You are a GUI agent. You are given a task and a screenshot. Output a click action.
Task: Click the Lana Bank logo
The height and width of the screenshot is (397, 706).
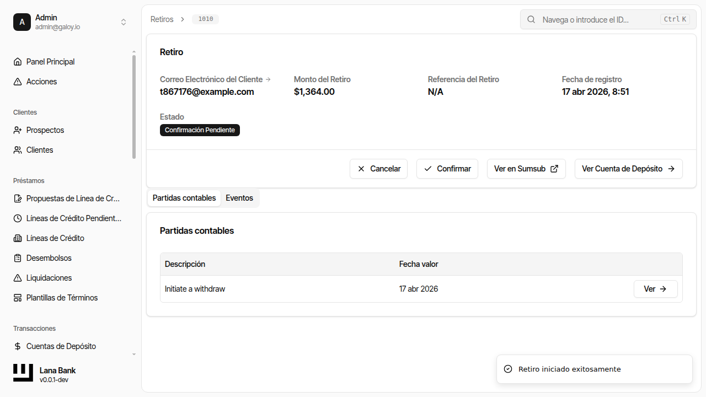point(23,373)
